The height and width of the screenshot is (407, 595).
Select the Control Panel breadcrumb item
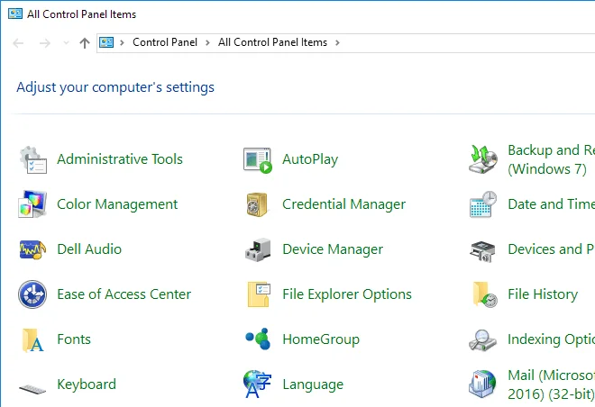click(164, 42)
